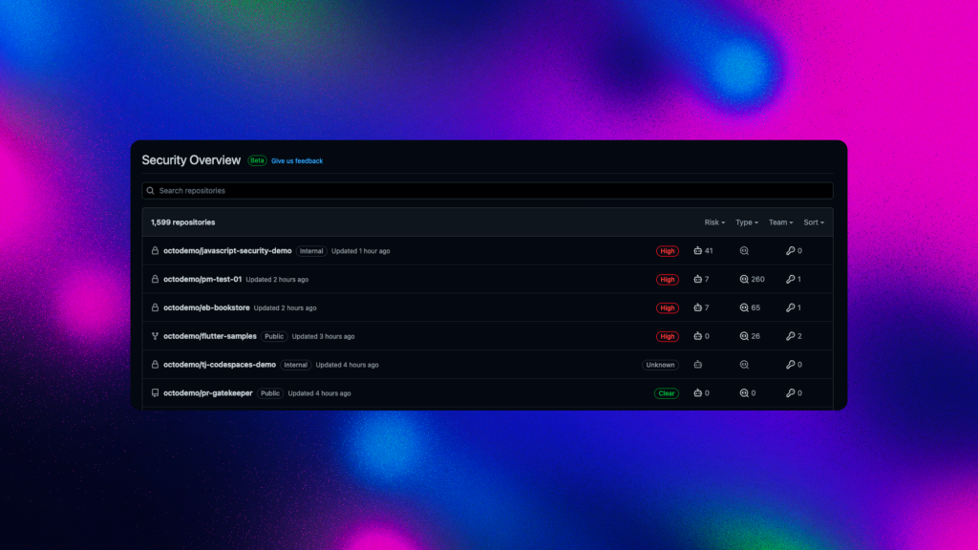Open the Sort dropdown
The width and height of the screenshot is (978, 550).
click(814, 222)
